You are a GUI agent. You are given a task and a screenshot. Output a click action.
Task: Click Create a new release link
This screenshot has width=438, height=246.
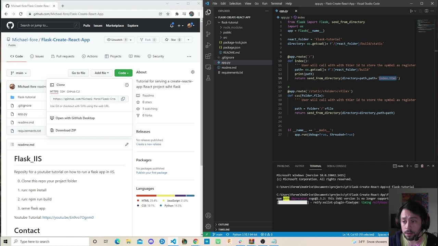pyautogui.click(x=149, y=144)
